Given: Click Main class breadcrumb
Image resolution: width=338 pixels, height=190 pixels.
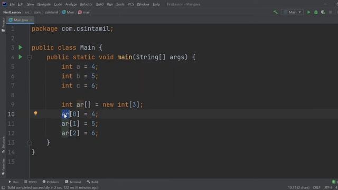Looking at the screenshot, I should 68,12.
